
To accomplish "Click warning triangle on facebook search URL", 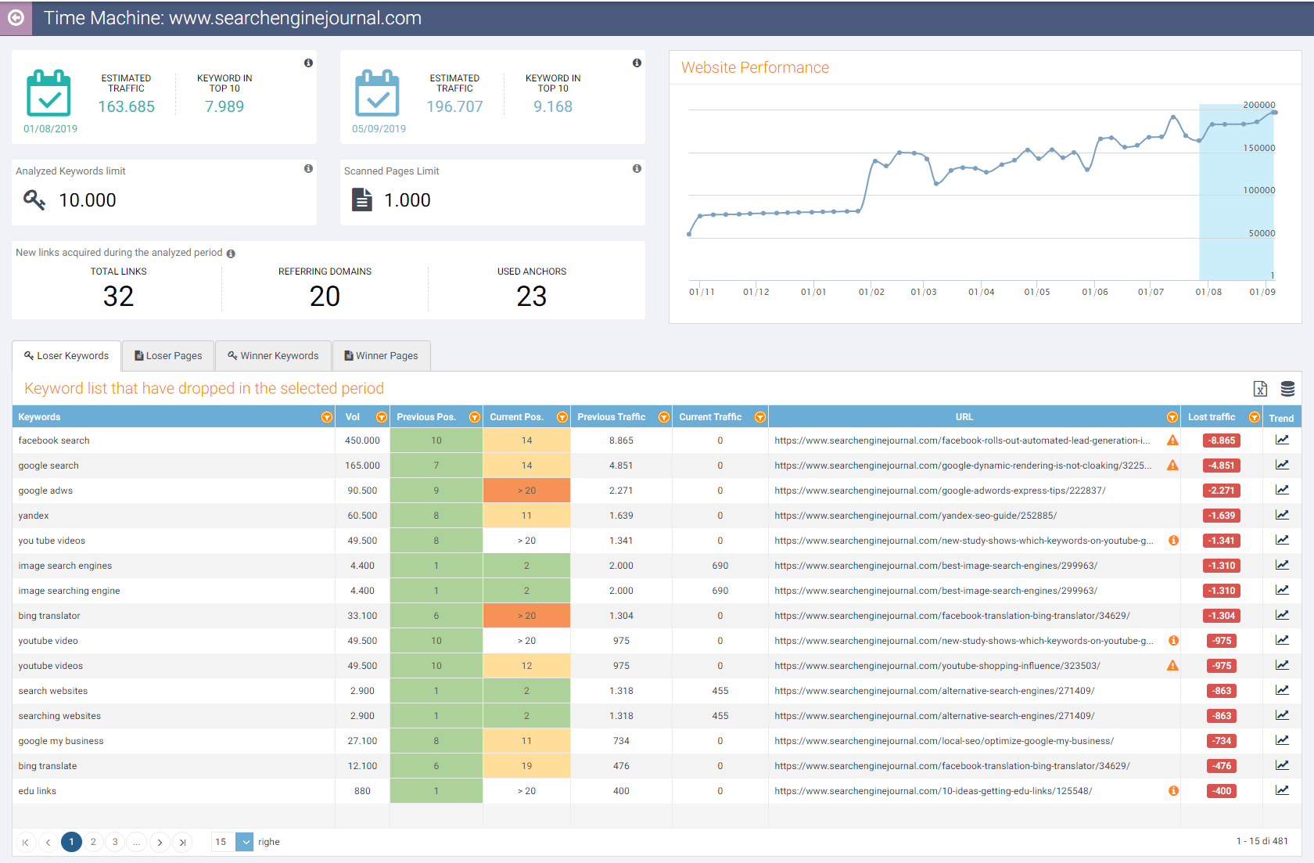I will 1172,440.
